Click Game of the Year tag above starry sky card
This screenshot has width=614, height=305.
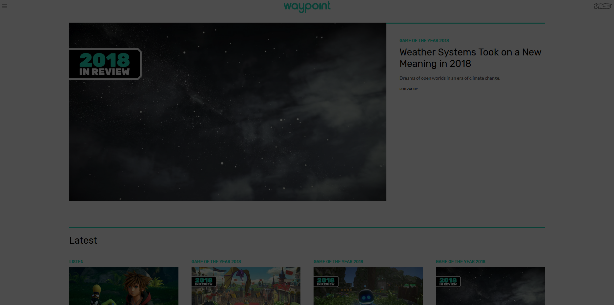[x=460, y=262]
